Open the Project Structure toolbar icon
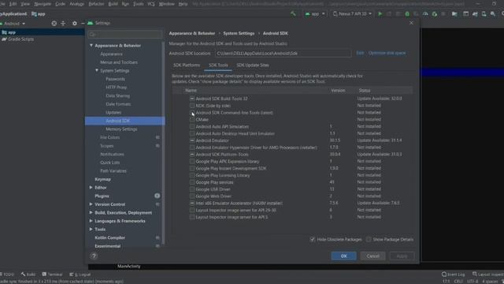Viewport: 504px width, 284px height. (454, 14)
